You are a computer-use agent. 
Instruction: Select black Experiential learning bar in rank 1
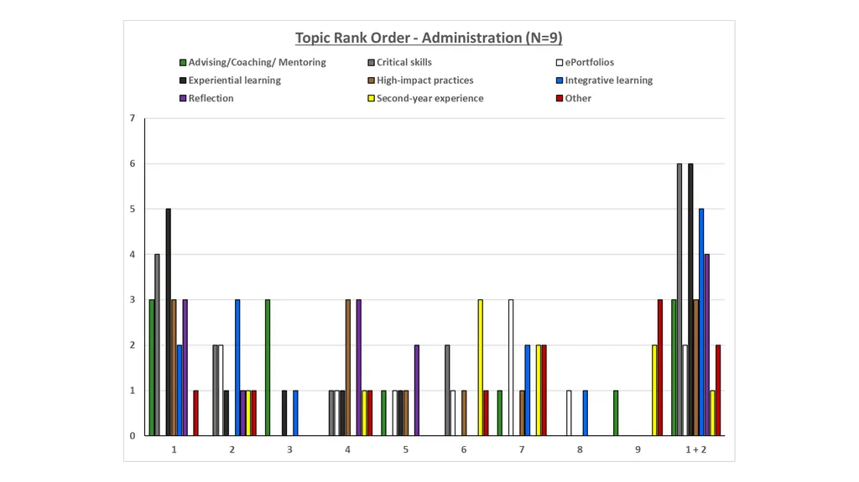[168, 322]
